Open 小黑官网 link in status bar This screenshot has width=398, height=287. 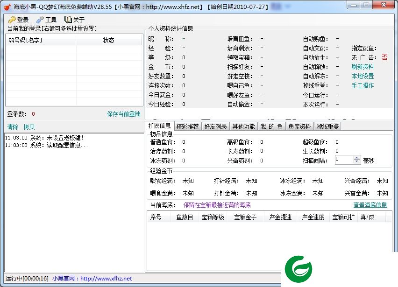(x=92, y=279)
